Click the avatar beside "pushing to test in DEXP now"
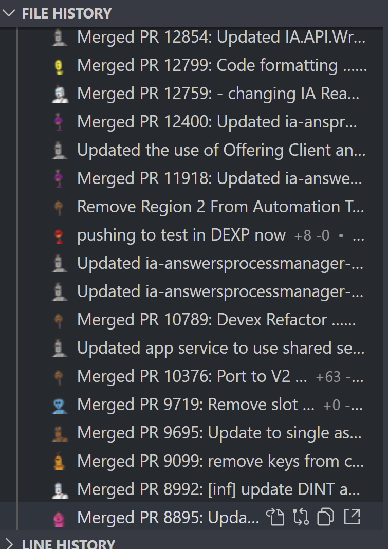 tap(59, 234)
